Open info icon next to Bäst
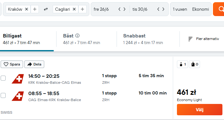The width and height of the screenshot is (224, 120). tap(77, 36)
